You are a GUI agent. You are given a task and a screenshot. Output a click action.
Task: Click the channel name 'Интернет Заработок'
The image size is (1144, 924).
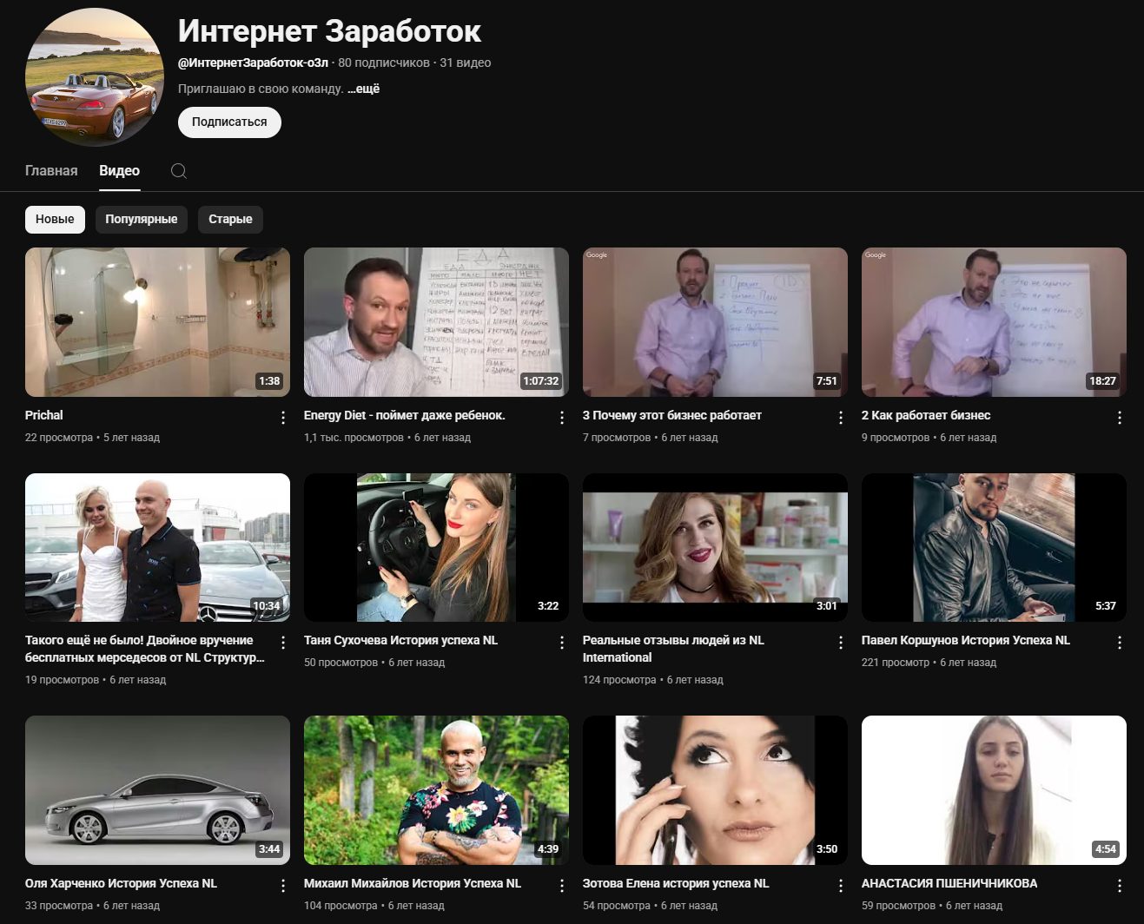[x=329, y=31]
